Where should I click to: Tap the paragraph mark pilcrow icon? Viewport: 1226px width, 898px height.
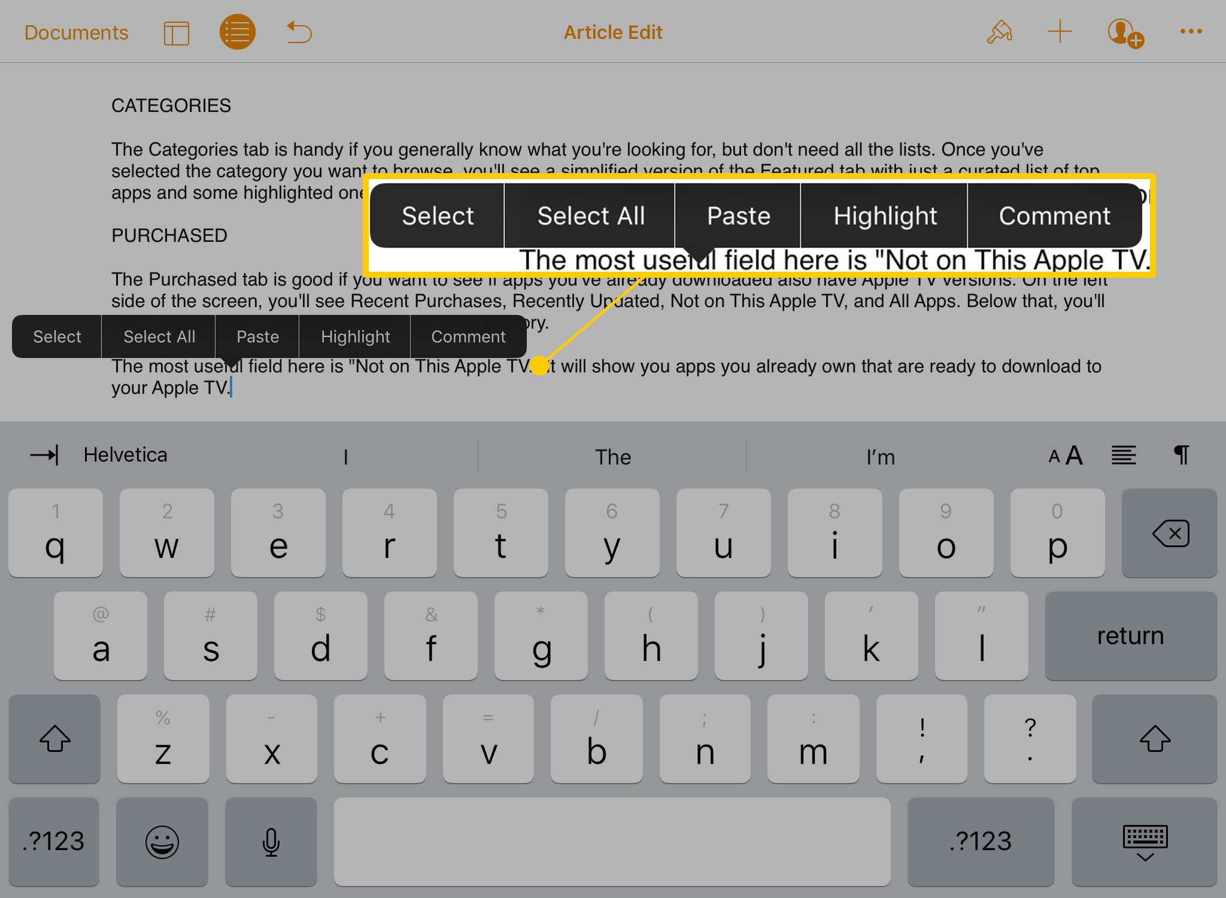(1182, 455)
